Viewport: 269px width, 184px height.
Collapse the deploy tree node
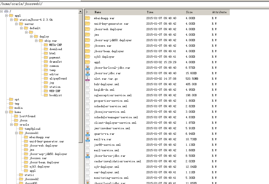click(31, 36)
